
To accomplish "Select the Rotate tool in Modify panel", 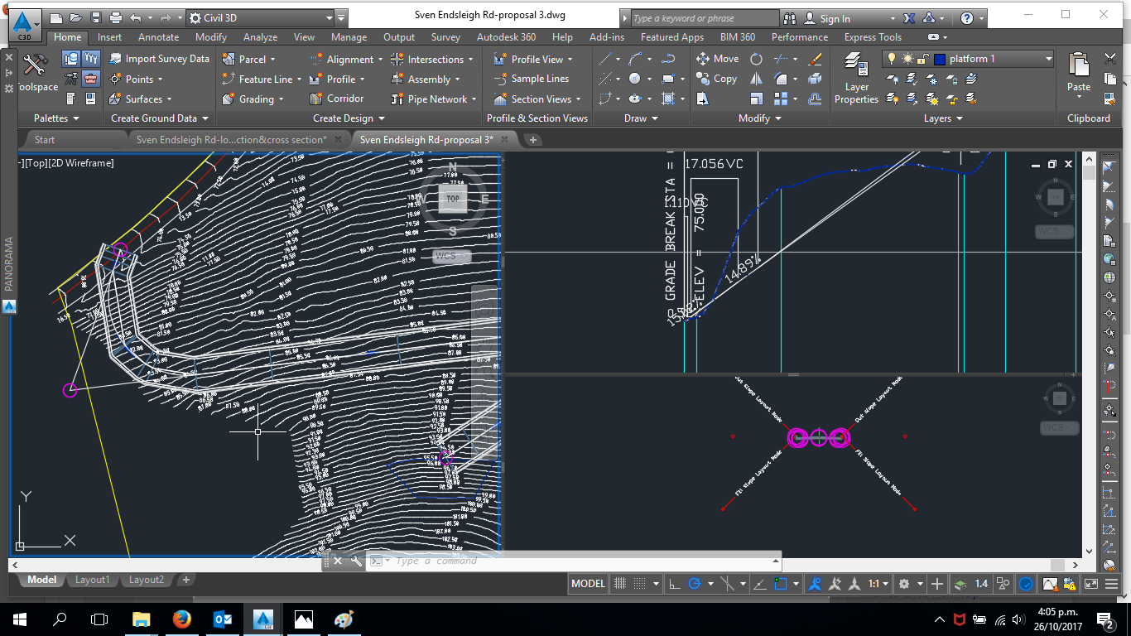I will 756,59.
